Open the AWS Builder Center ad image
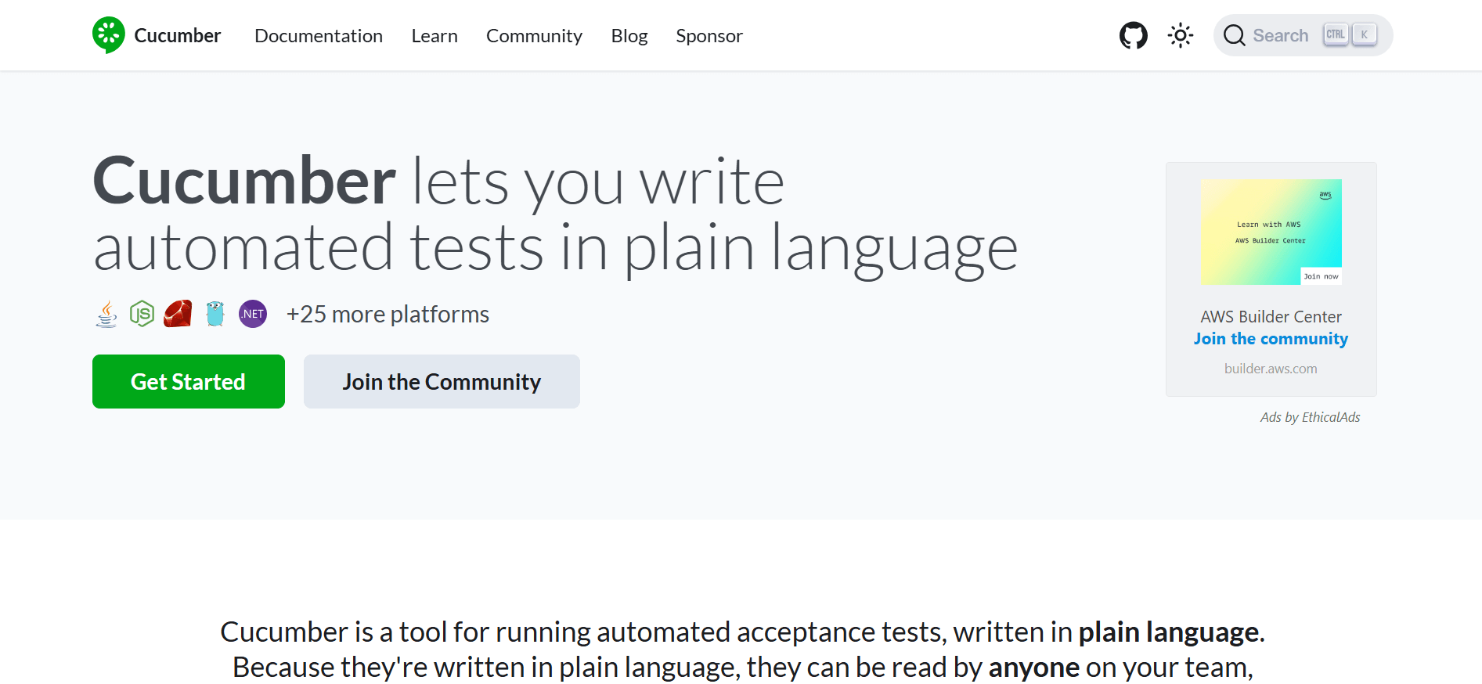The image size is (1482, 684). [x=1271, y=232]
